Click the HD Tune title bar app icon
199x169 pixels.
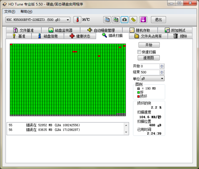(x=5, y=4)
